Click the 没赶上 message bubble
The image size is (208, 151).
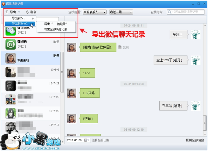[178, 35]
